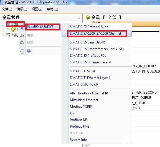Image resolution: width=160 pixels, height=147 pixels.
Task: Click the 变量 [ 全部 ] panel title
Action: [106, 17]
